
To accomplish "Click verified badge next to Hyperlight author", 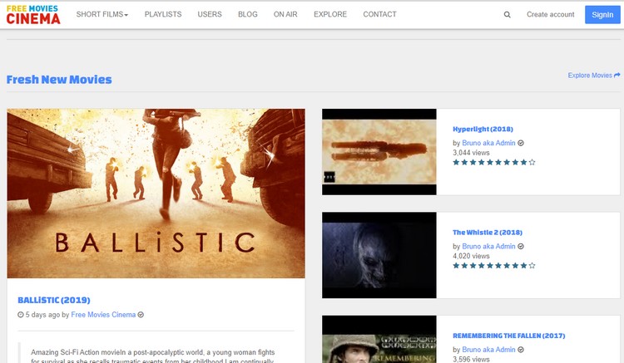I will pos(521,143).
